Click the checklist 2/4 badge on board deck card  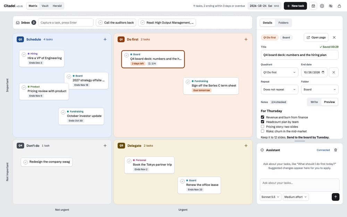(x=152, y=64)
